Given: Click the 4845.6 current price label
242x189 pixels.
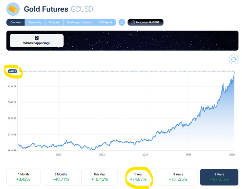Looking at the screenshot, I should pos(13,71).
